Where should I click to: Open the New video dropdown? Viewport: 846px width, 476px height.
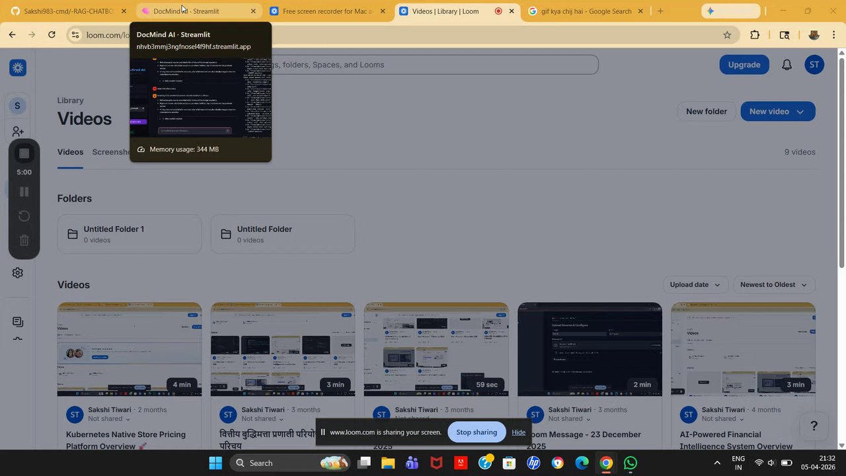[x=778, y=111]
